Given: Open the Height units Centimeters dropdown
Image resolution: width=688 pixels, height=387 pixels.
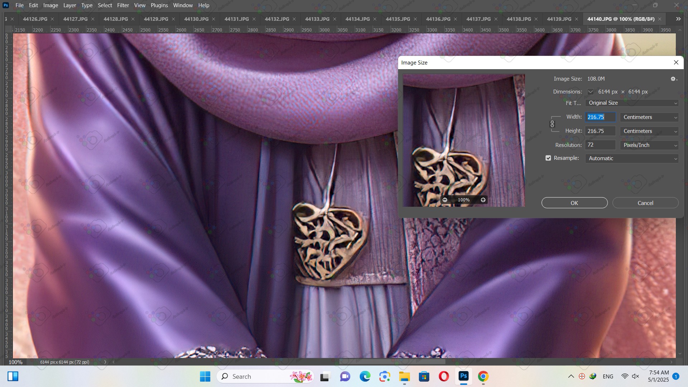Looking at the screenshot, I should click(649, 131).
